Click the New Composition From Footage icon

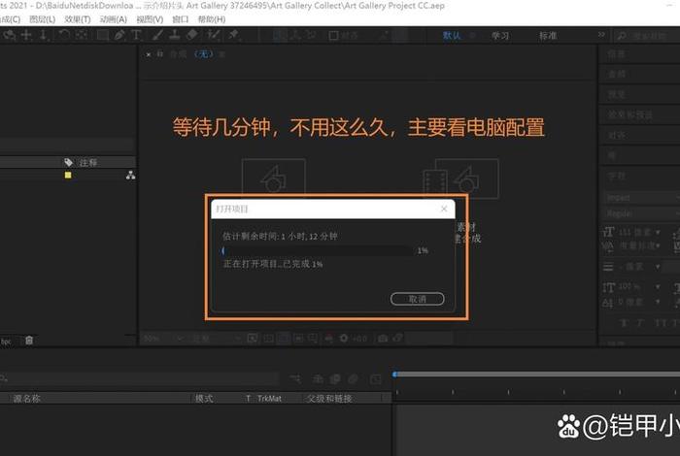461,178
